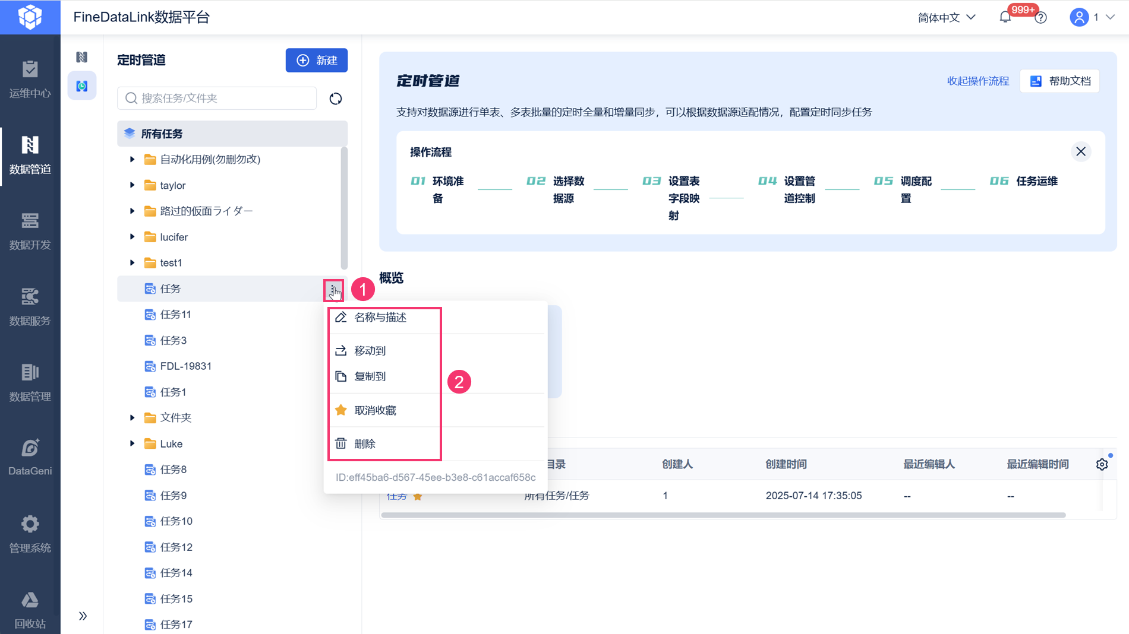Click the 创建人 column header
This screenshot has height=634, width=1129.
point(677,464)
